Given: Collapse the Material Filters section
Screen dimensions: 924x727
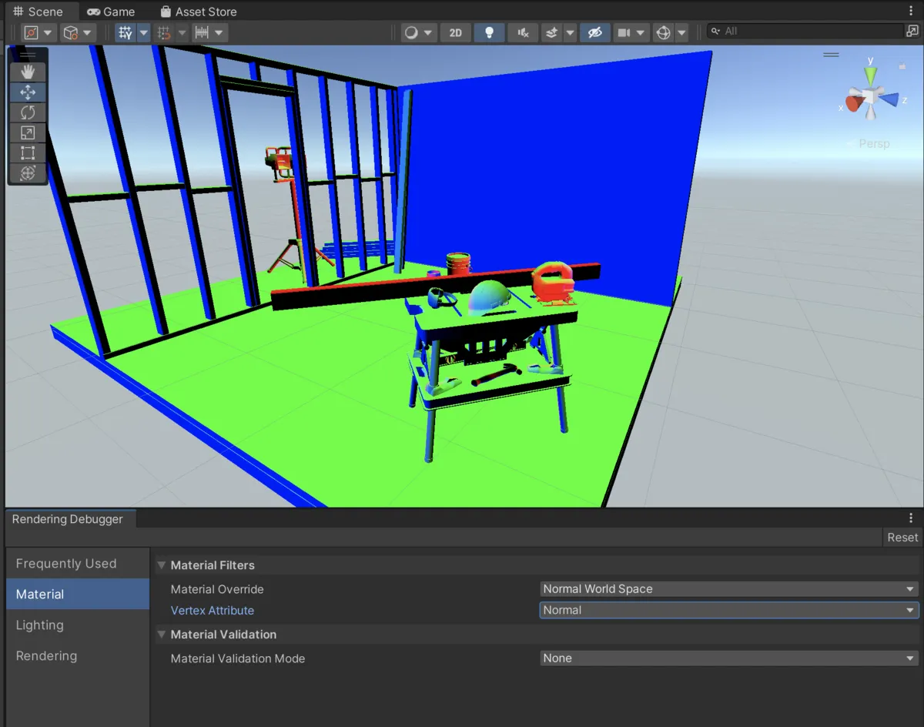Looking at the screenshot, I should point(162,565).
